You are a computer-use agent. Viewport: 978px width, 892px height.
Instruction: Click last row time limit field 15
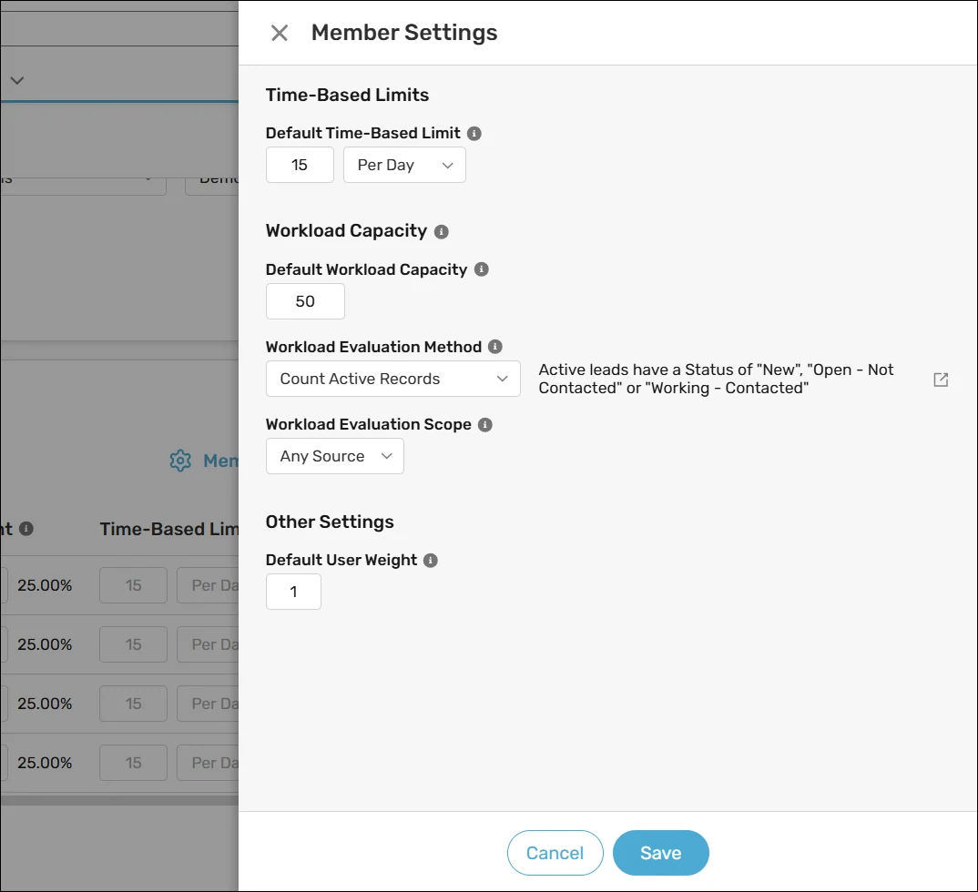(x=134, y=763)
